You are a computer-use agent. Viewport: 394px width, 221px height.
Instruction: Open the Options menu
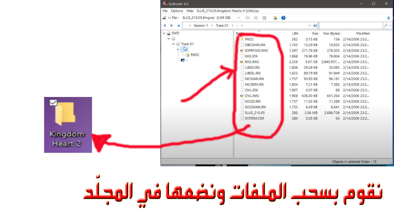pyautogui.click(x=177, y=11)
